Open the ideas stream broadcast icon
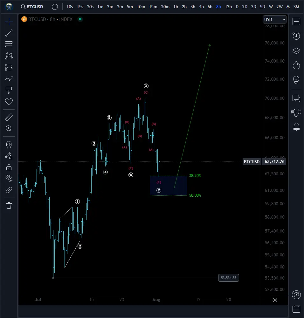Screen dimensions: 304x318 pyautogui.click(x=296, y=112)
